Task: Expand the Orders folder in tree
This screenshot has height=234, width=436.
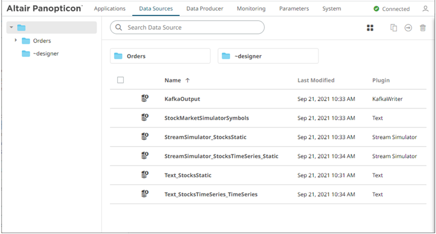Action: pyautogui.click(x=16, y=40)
